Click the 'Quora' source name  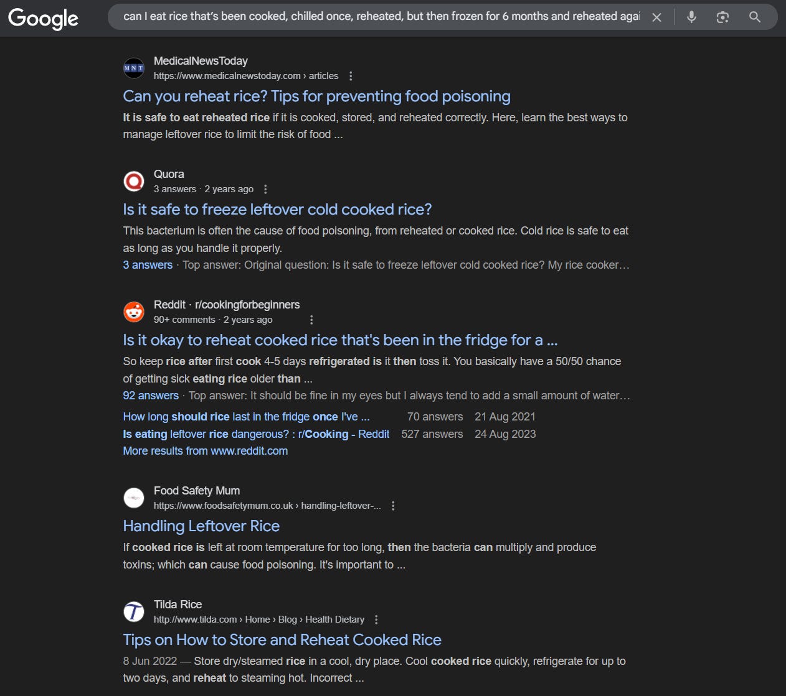(x=169, y=174)
